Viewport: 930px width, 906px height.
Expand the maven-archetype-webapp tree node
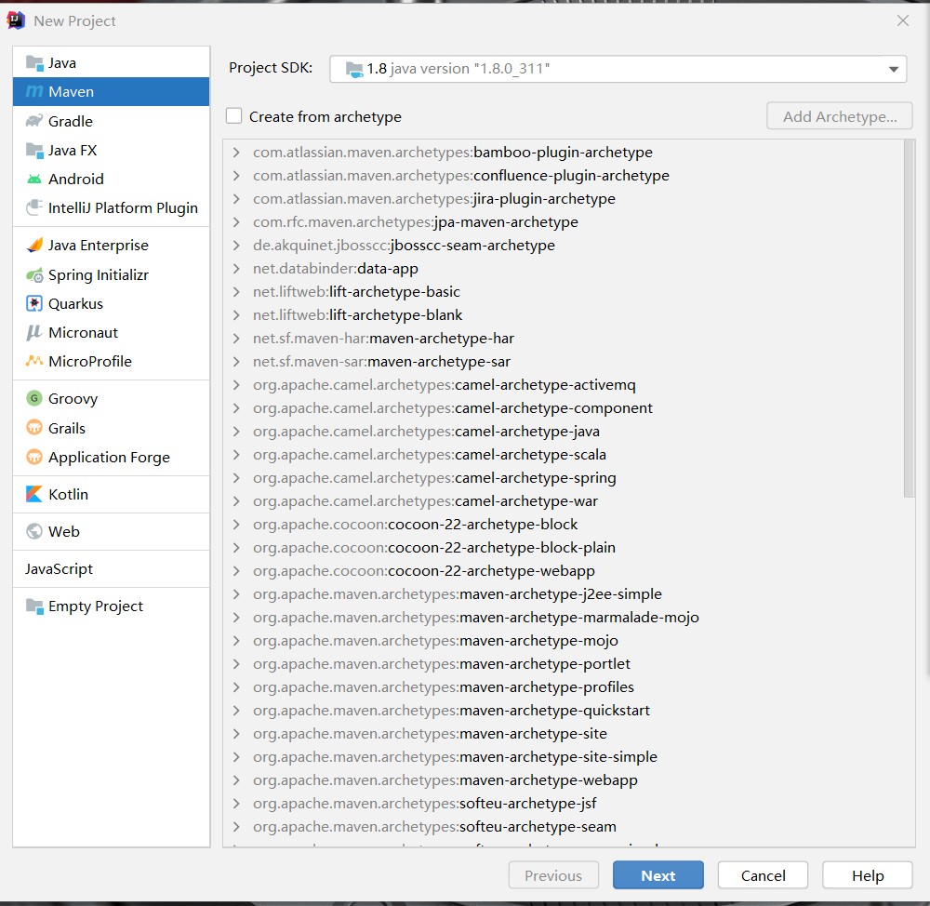click(236, 780)
